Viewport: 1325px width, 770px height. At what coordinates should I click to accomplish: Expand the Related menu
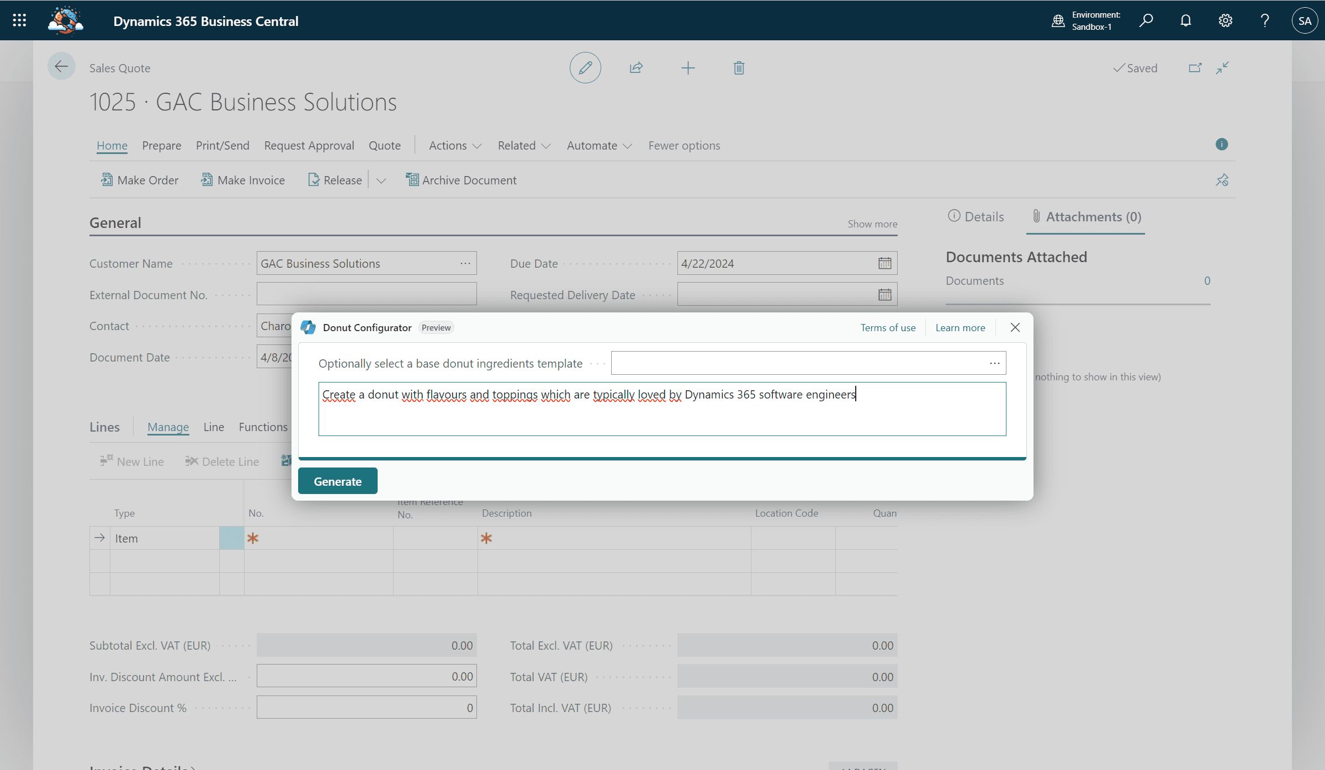pyautogui.click(x=524, y=146)
